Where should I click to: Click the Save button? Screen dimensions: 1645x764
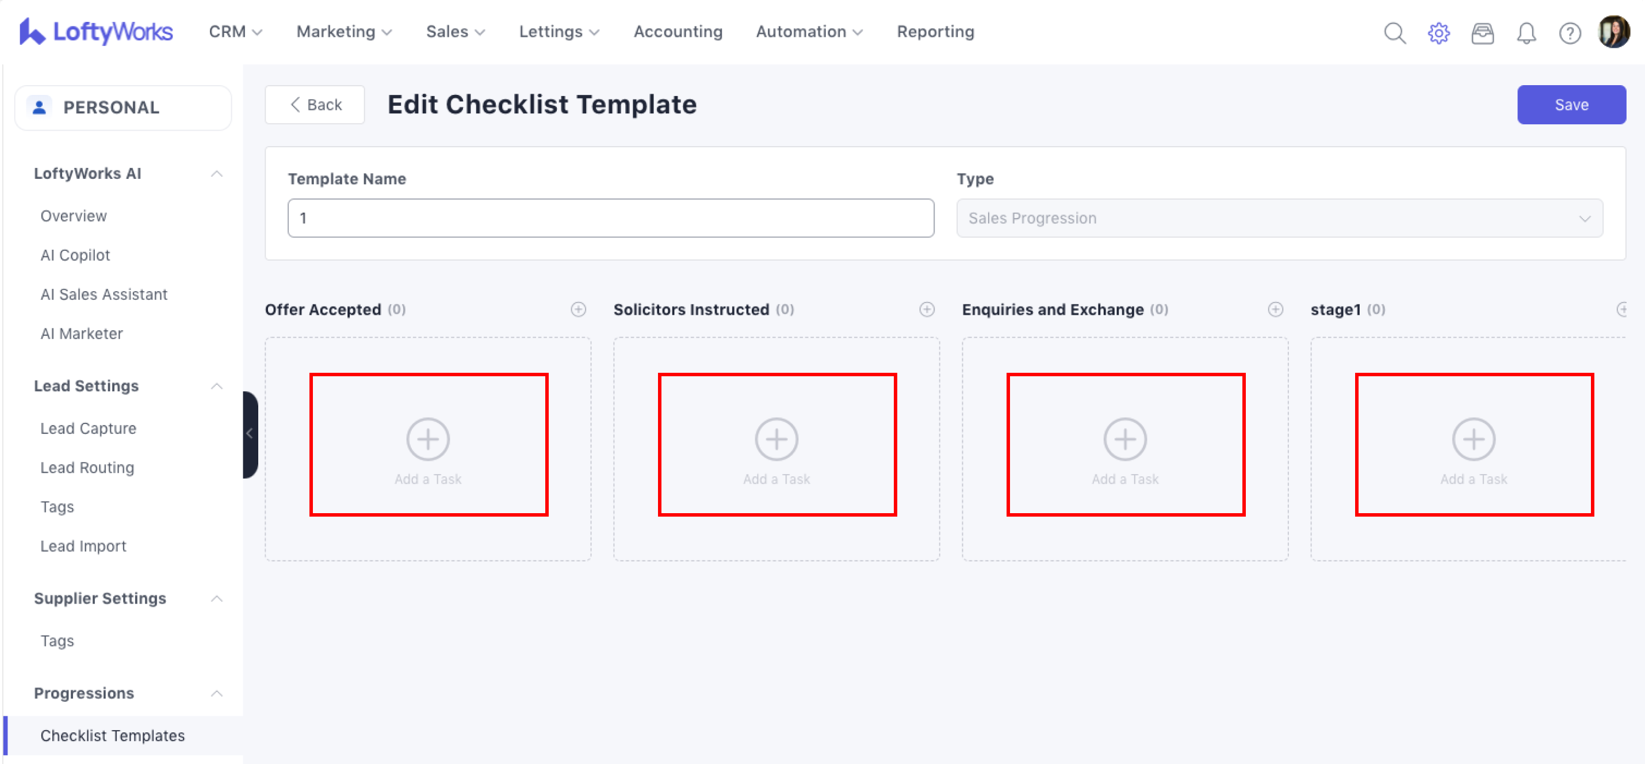pos(1570,105)
